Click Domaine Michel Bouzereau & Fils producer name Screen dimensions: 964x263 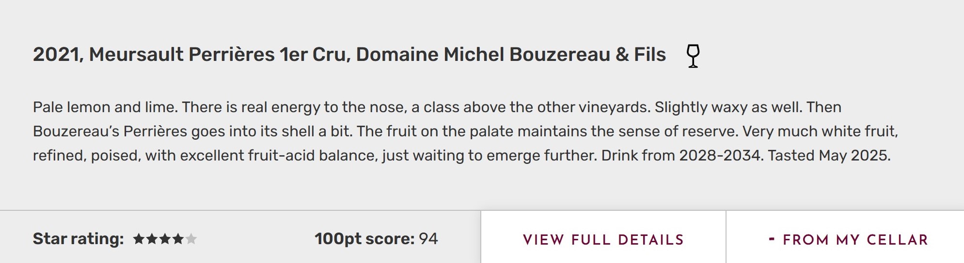click(511, 55)
